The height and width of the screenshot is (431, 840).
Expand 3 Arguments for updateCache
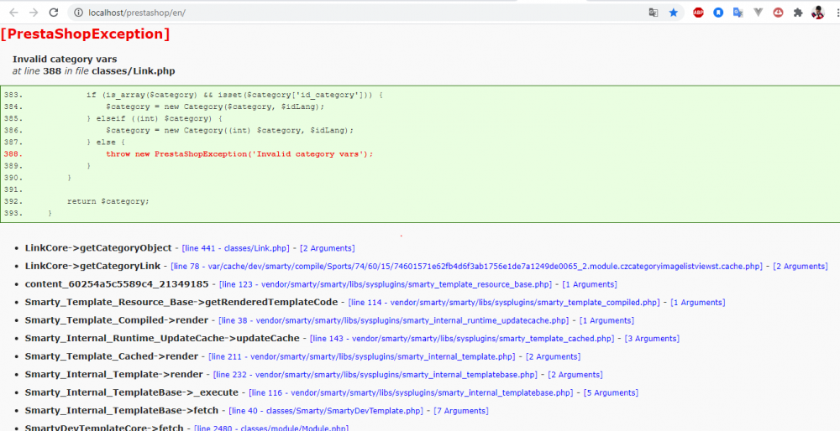point(652,339)
